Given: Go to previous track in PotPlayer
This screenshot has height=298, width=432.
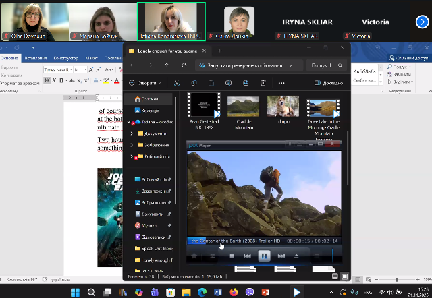Looking at the screenshot, I should [248, 256].
